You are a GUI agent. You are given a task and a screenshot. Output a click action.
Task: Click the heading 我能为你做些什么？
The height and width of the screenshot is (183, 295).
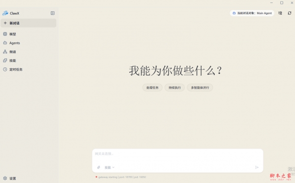pos(176,71)
